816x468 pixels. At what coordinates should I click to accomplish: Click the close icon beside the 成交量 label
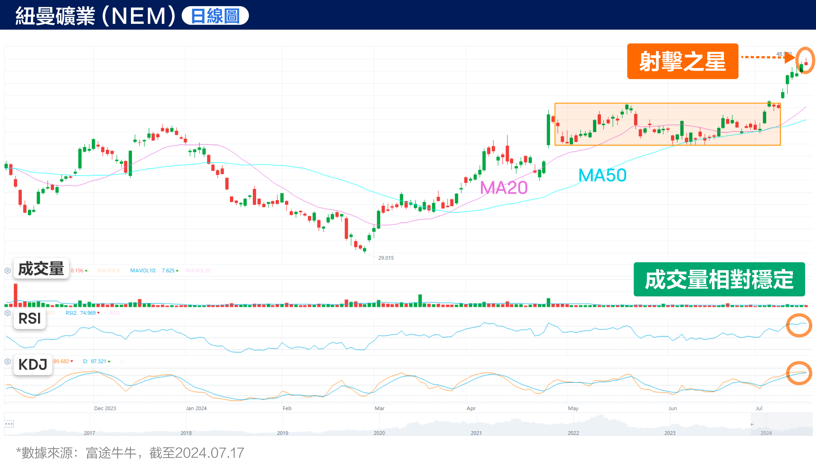(17, 271)
